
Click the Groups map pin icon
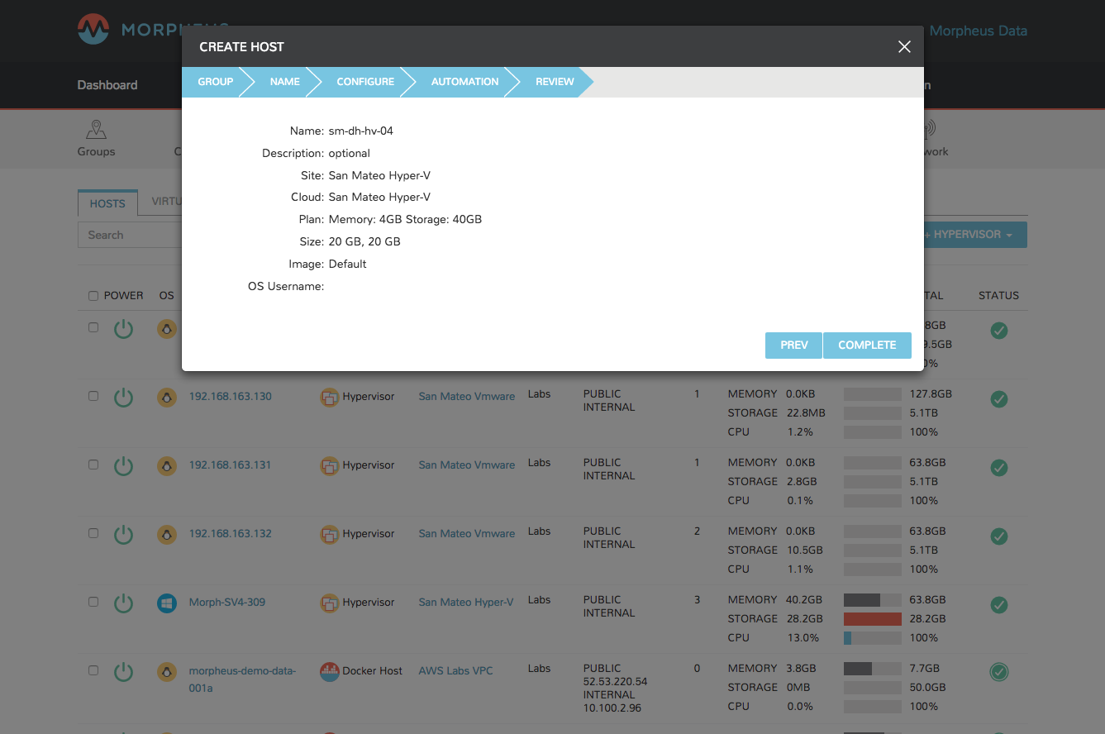[97, 130]
